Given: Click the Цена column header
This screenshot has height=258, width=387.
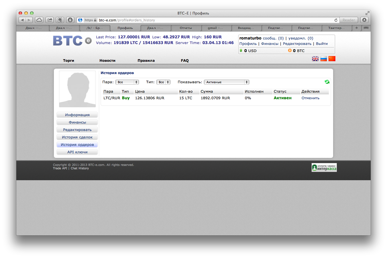Looking at the screenshot, I should coord(140,91).
